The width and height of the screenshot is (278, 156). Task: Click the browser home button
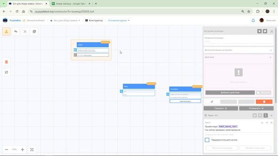tap(23, 12)
